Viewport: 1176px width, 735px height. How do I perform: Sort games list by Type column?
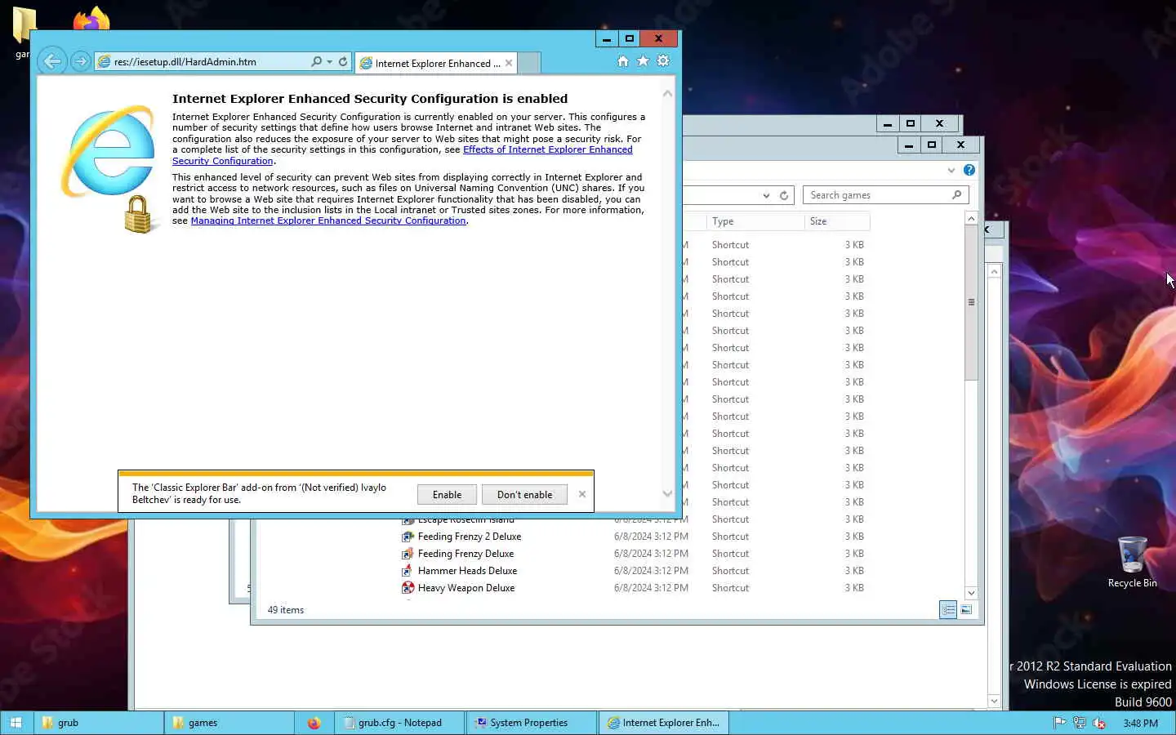coord(755,221)
